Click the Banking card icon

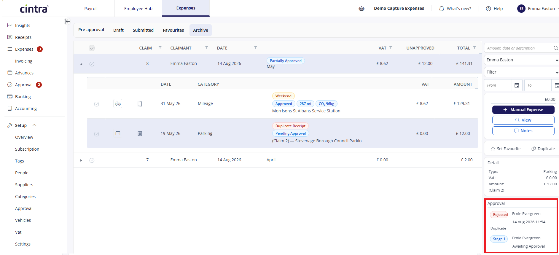[x=10, y=97]
